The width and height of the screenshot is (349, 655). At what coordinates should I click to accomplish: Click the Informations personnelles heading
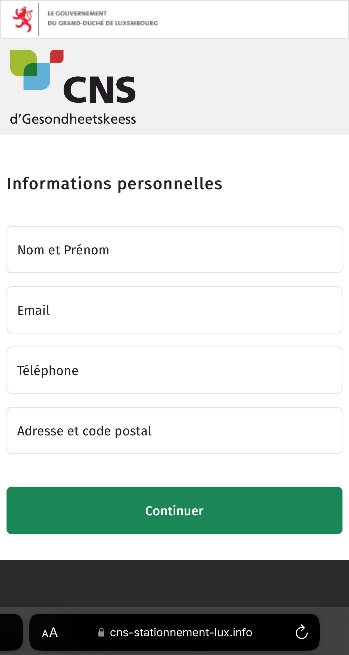[115, 183]
